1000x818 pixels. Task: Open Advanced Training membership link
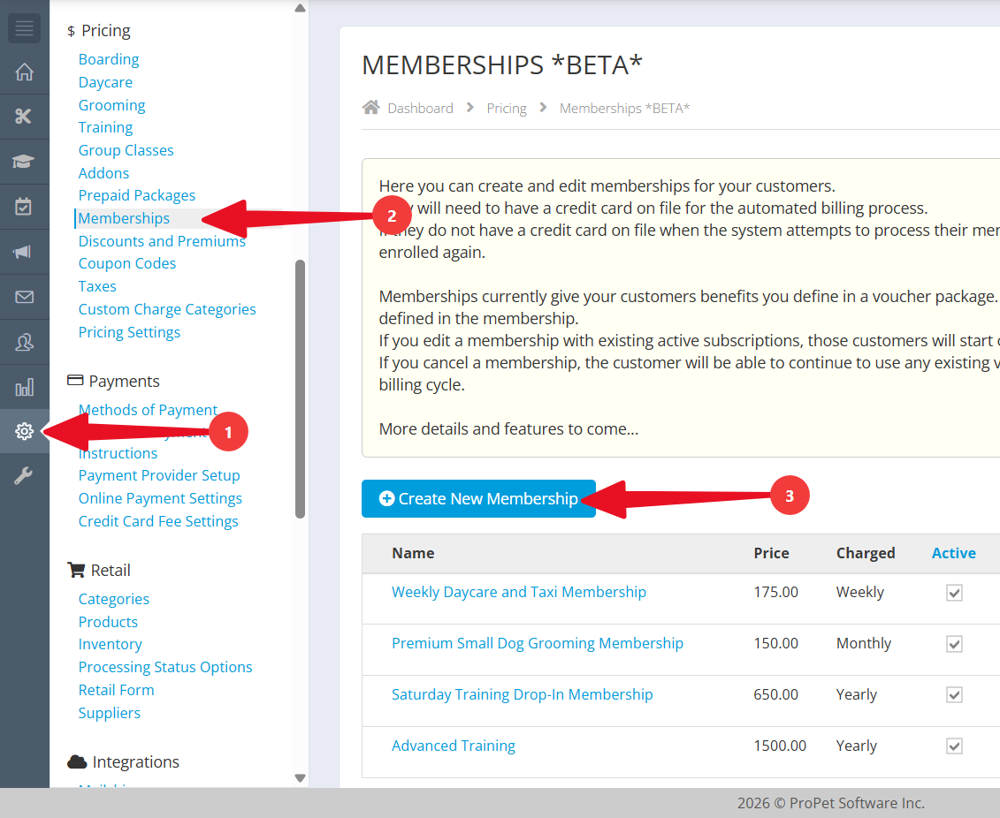pyautogui.click(x=453, y=746)
